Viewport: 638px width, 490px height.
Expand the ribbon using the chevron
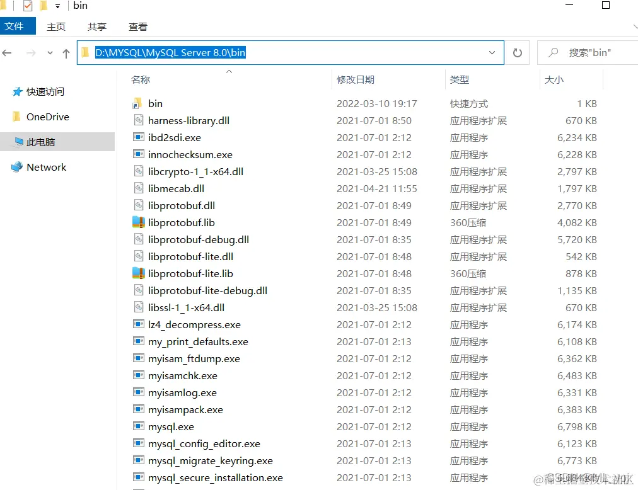pos(635,27)
